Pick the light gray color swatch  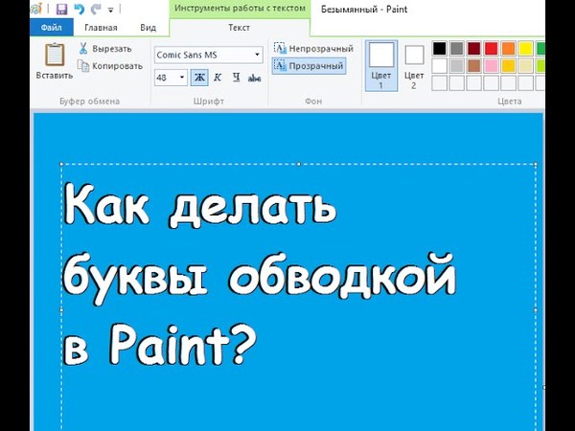456,66
